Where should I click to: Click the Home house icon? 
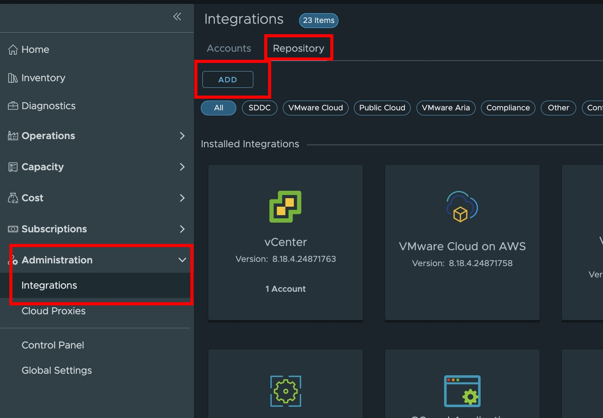point(13,50)
